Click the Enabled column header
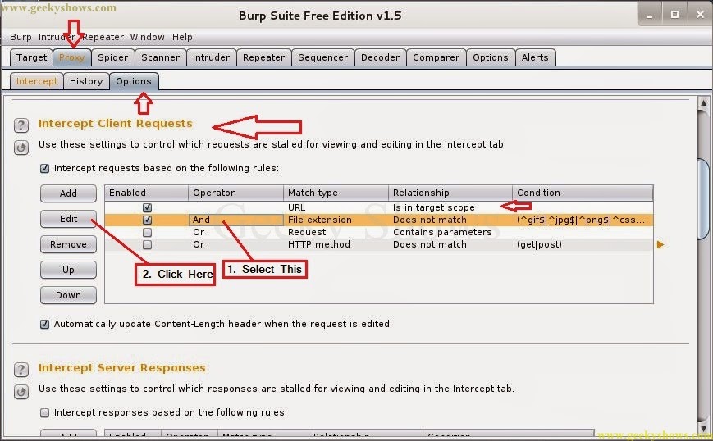713x441 pixels. point(146,193)
